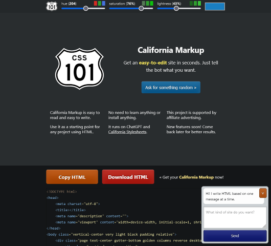Click the 'lightness (43%)' label
The height and width of the screenshot is (246, 271).
point(169,4)
